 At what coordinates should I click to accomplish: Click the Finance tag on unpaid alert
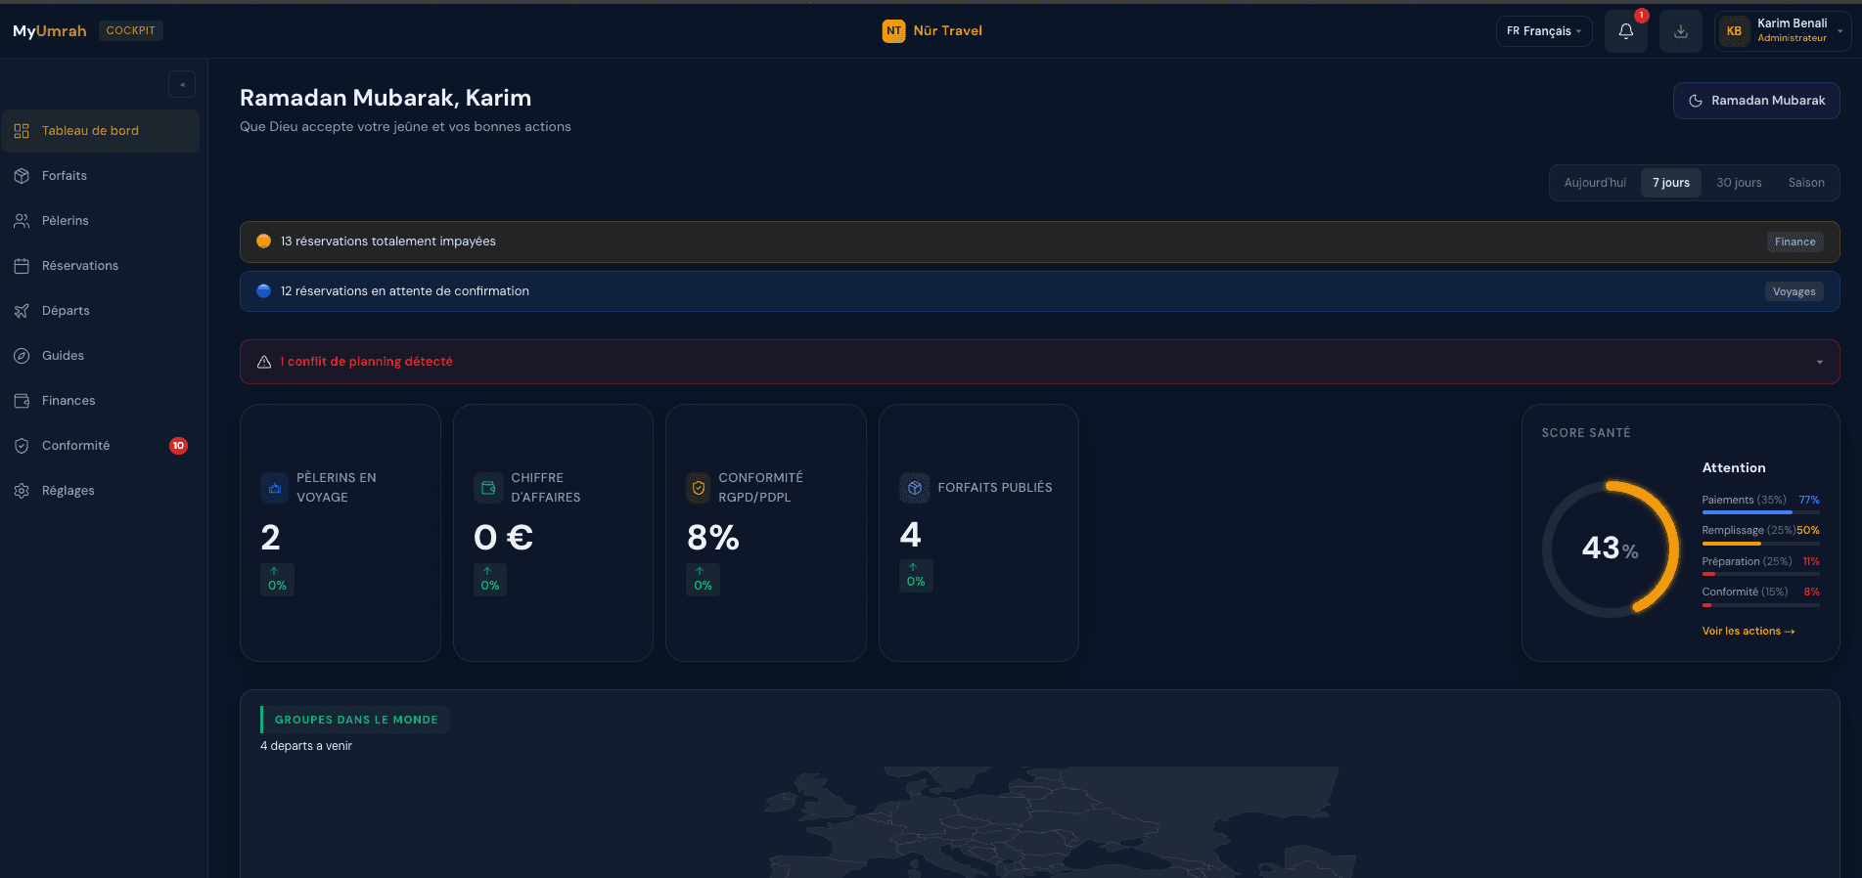[1794, 242]
